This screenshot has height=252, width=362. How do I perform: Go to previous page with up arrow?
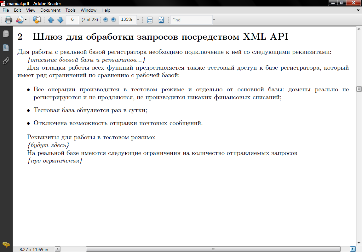click(51, 20)
